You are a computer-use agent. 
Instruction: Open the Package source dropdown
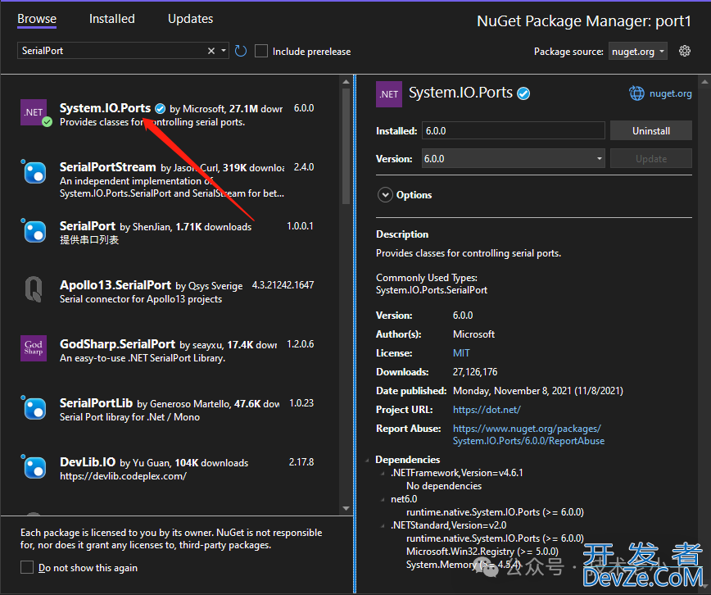click(637, 52)
